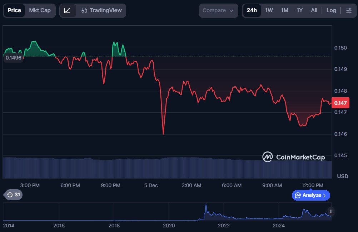The image size is (358, 232).
Task: Show the 1Y time range
Action: coord(299,10)
